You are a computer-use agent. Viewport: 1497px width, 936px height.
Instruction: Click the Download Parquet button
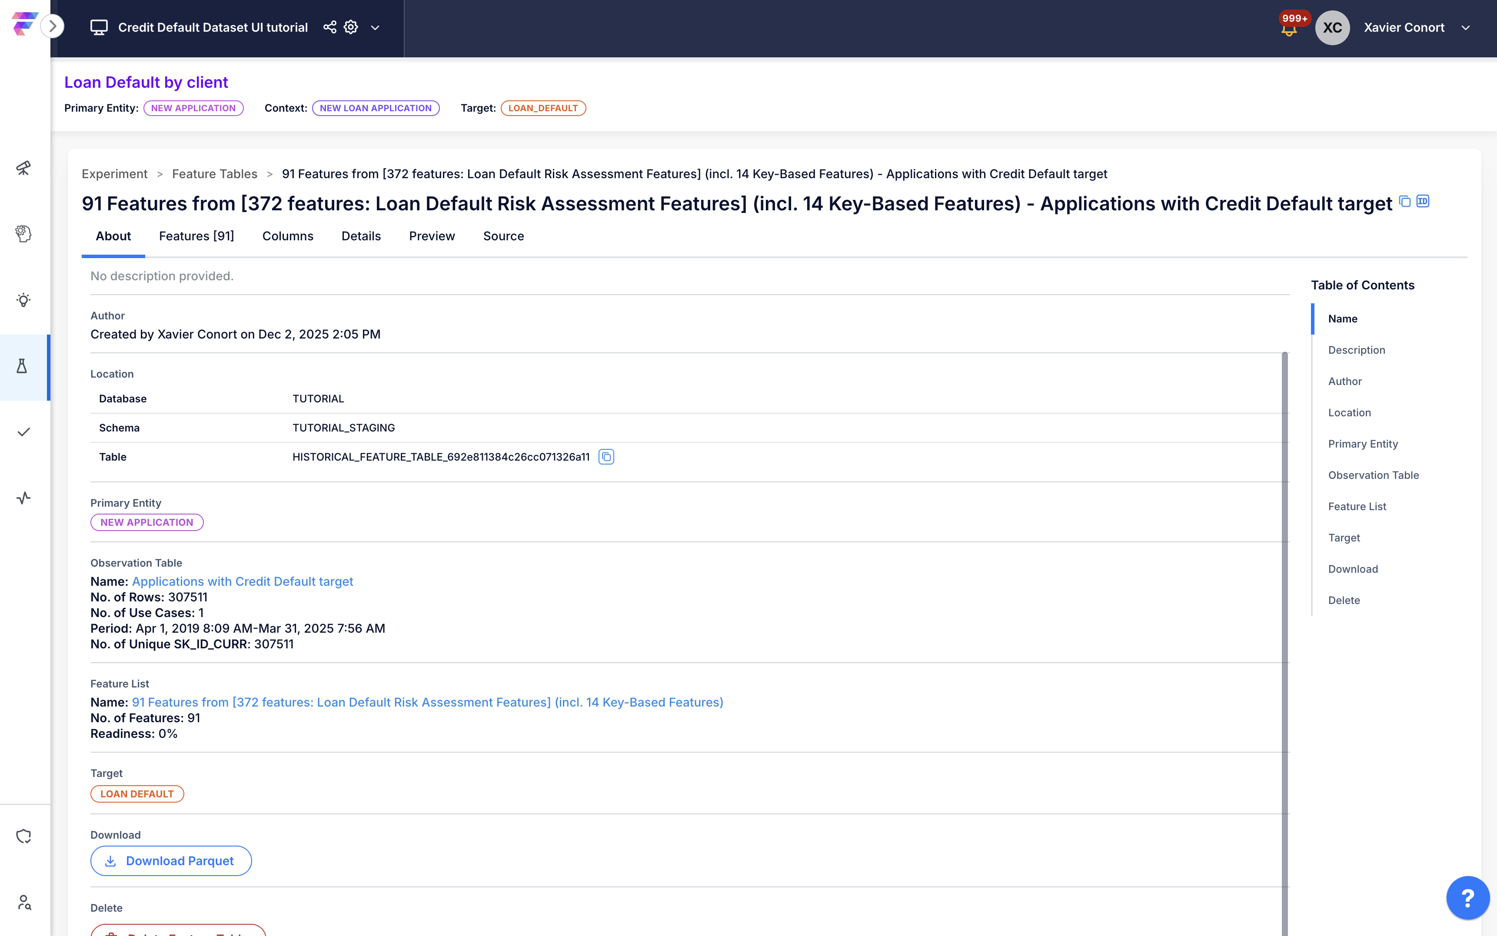coord(171,860)
